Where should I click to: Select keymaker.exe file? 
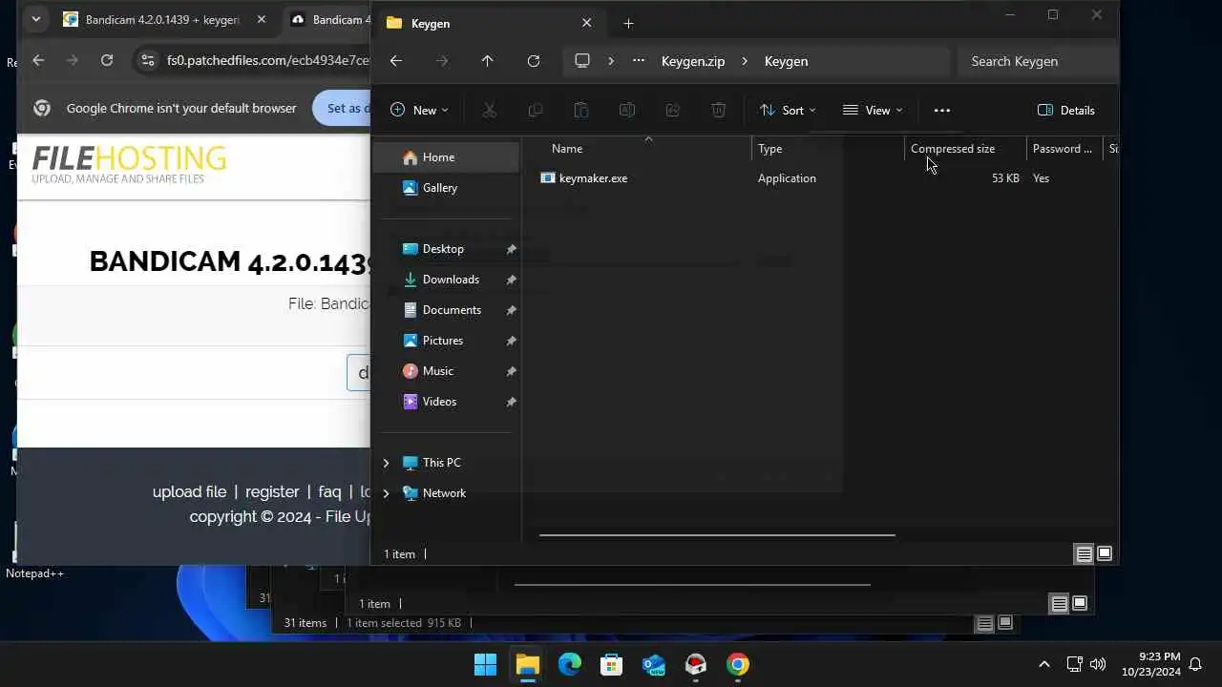pyautogui.click(x=593, y=178)
